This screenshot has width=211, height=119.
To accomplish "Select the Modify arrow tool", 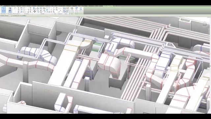I will tap(4, 10).
